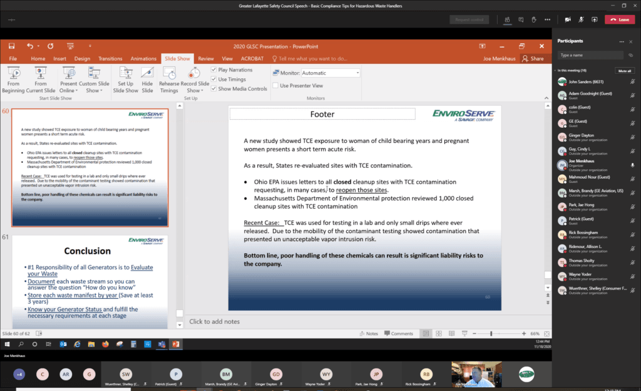The height and width of the screenshot is (391, 641).
Task: Click PowerPoint Redo/Repeat icon
Action: 50,46
